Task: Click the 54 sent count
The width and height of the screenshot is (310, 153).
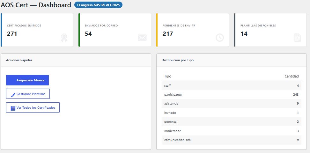Action: click(88, 34)
